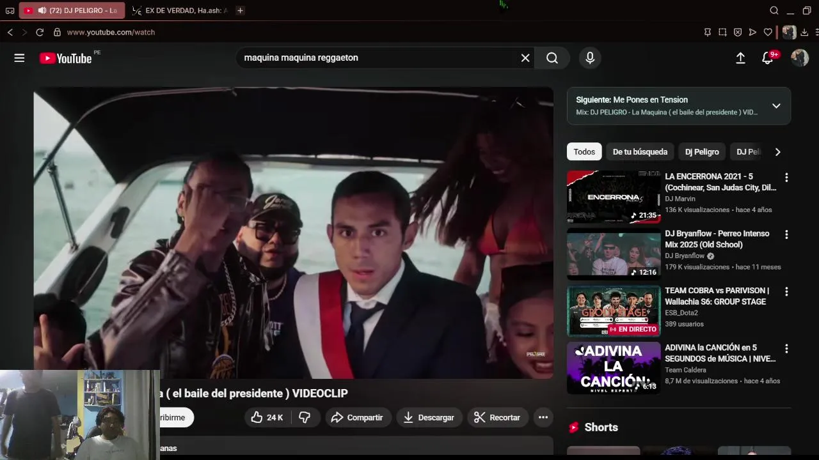Expand the Siguiente mix playlist panel
Viewport: 819px width, 460px height.
click(x=776, y=106)
